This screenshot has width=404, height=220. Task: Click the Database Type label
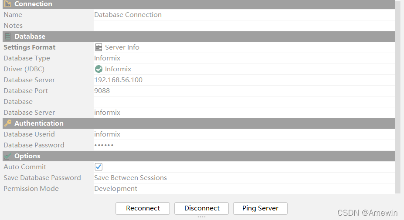pyautogui.click(x=27, y=58)
